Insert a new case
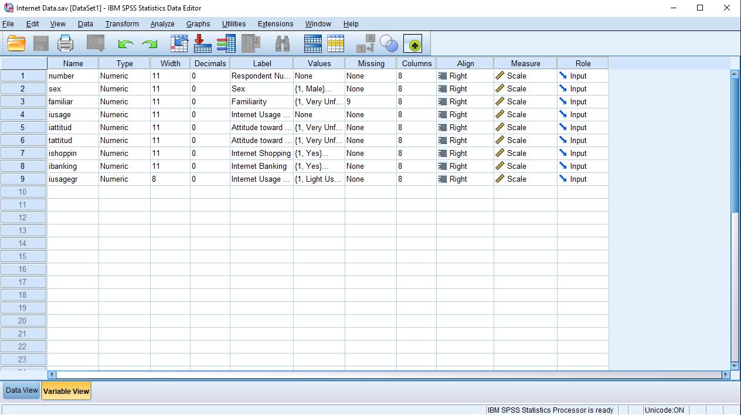The height and width of the screenshot is (415, 741). [x=312, y=43]
